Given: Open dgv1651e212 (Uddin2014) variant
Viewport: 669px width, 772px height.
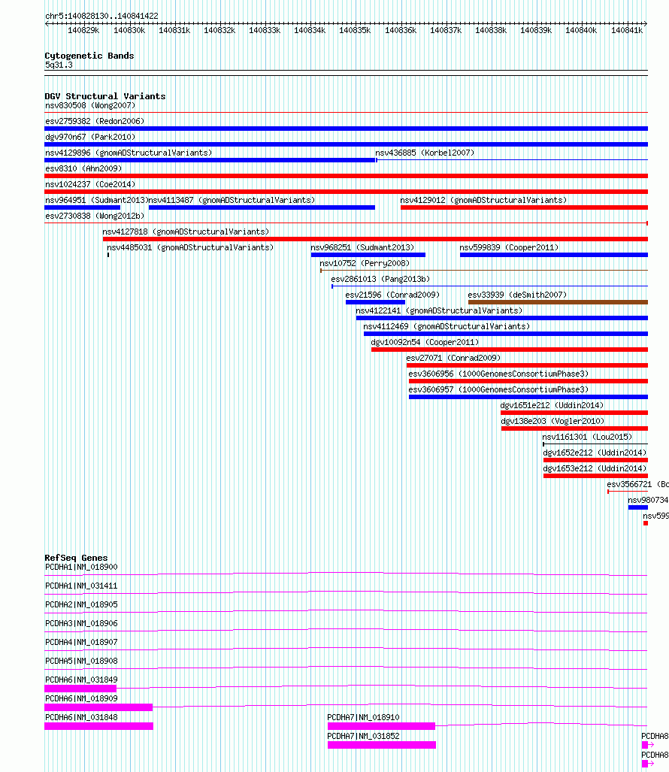Looking at the screenshot, I should pyautogui.click(x=574, y=412).
